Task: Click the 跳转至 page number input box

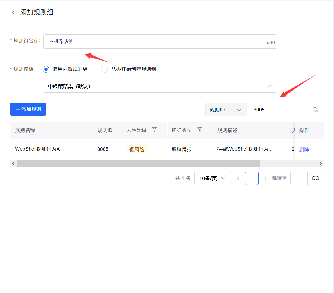Action: click(299, 178)
